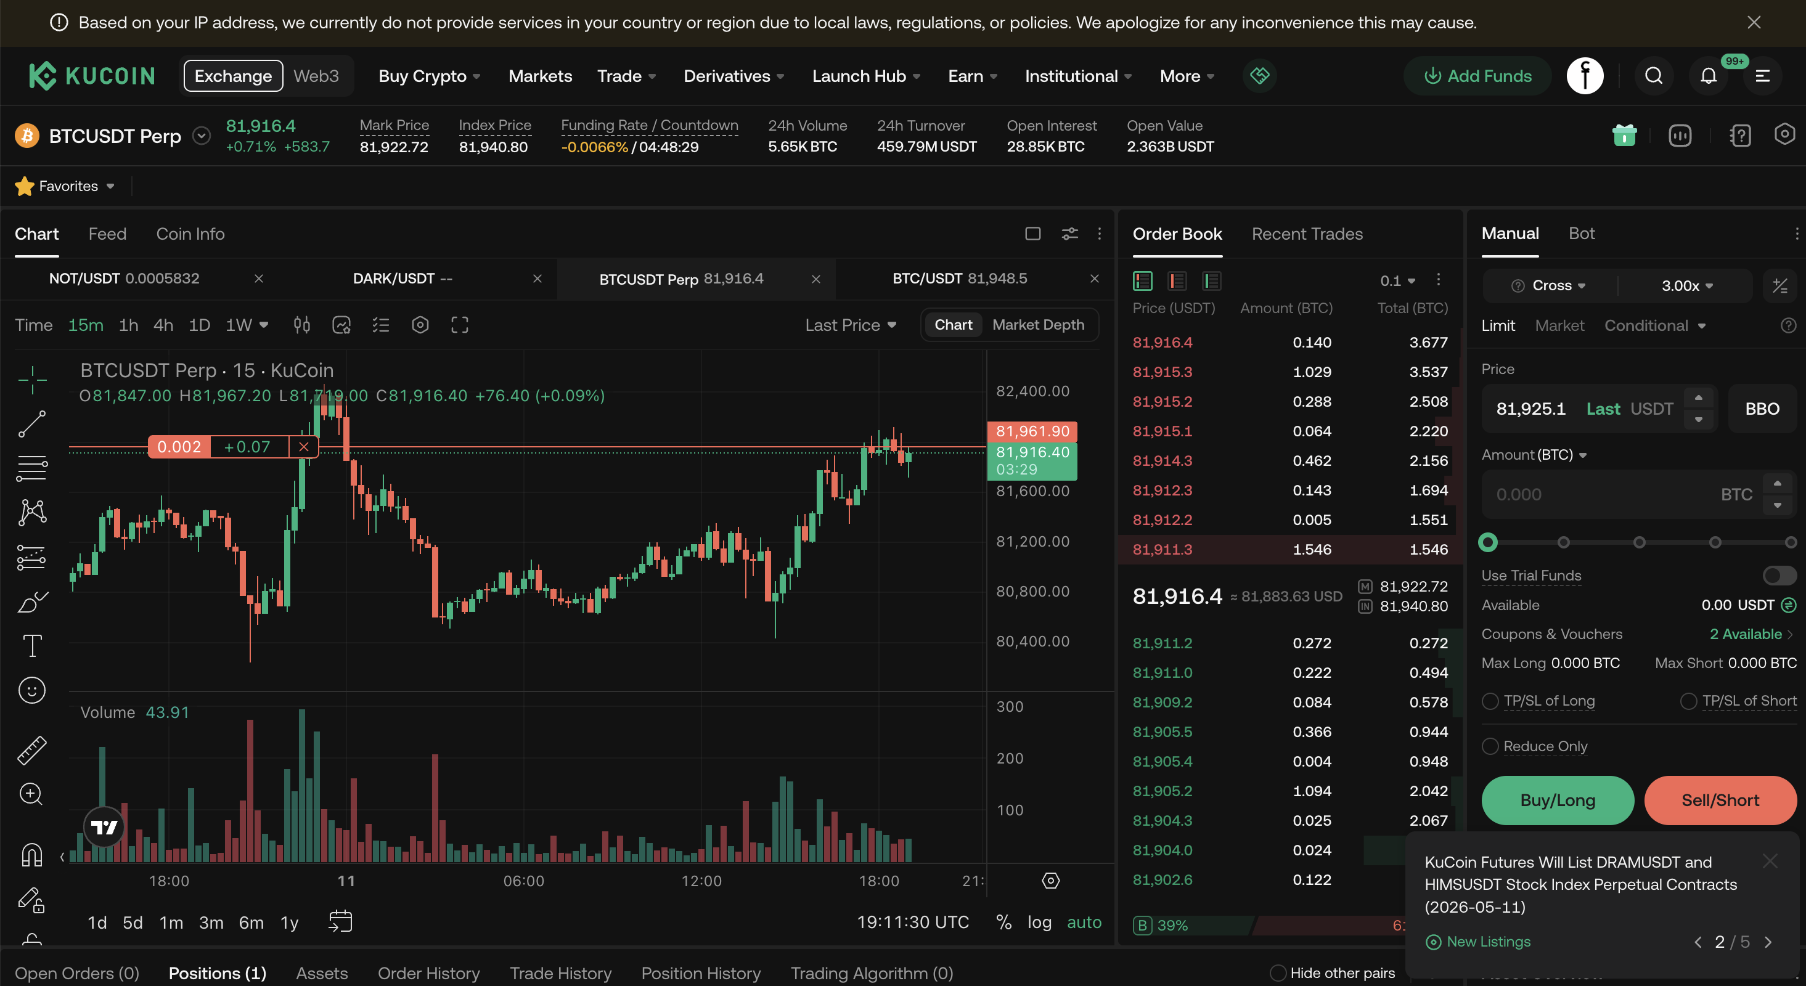Open the 3.00x leverage dropdown

(1687, 285)
